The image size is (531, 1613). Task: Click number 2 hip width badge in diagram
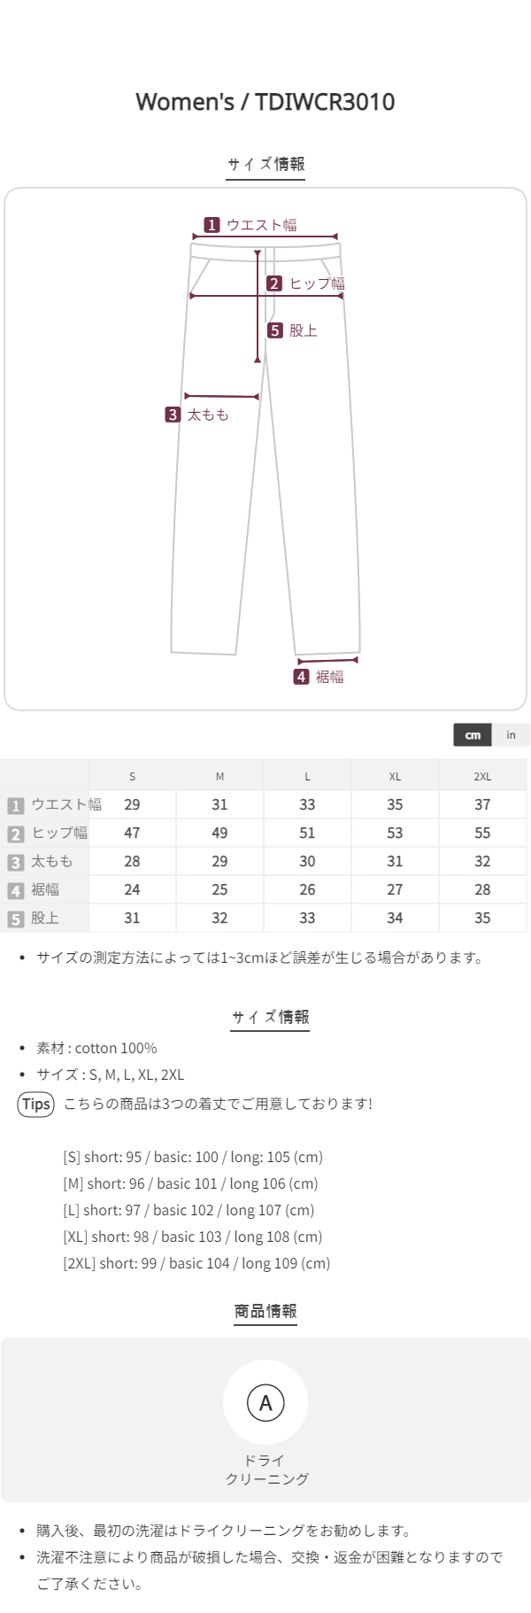[274, 283]
